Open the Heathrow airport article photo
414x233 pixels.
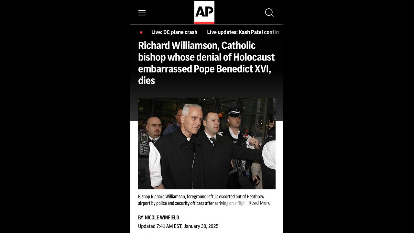[207, 143]
